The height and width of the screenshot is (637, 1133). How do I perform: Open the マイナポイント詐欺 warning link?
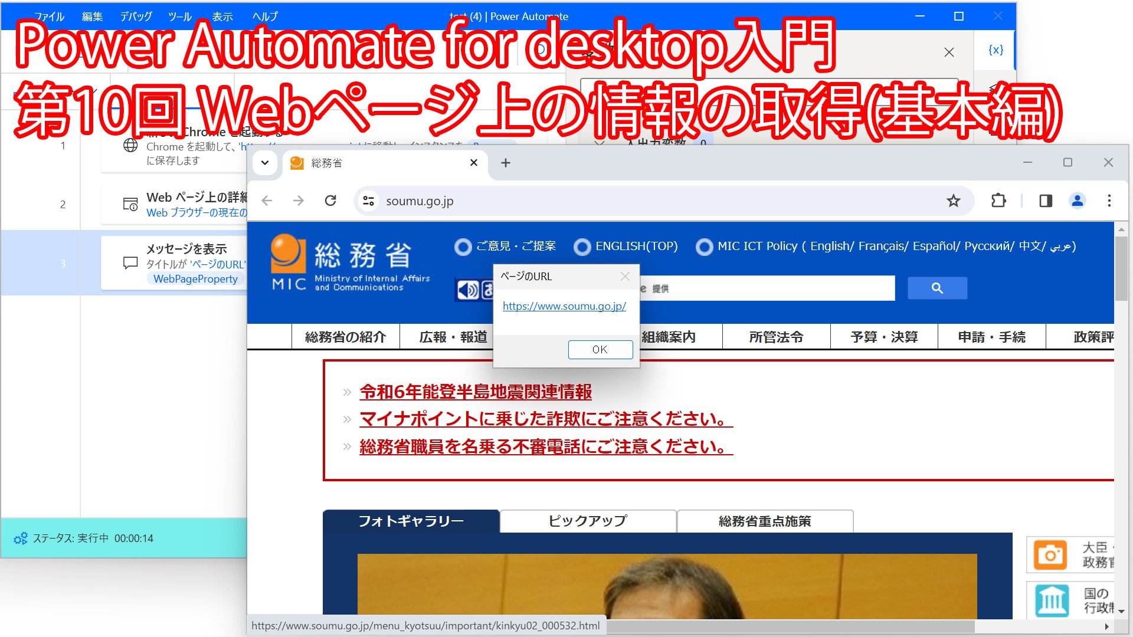point(546,419)
